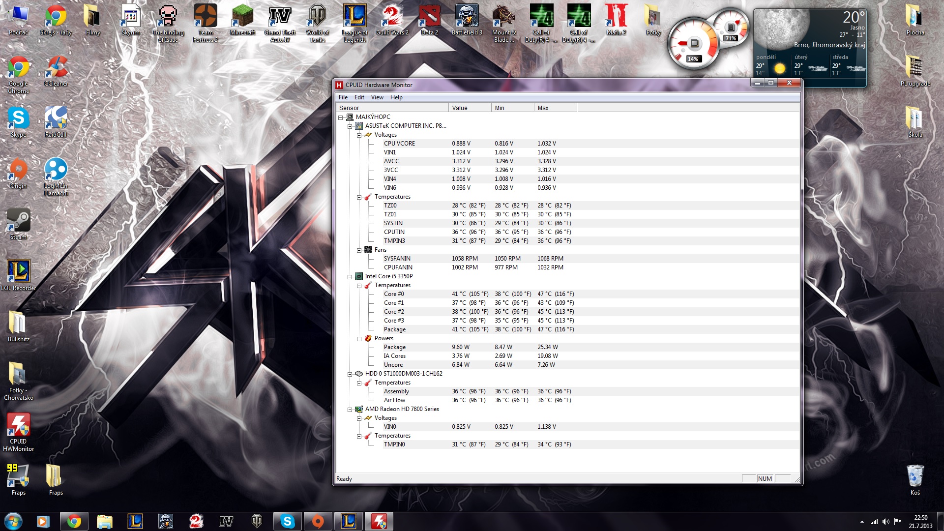Screen dimensions: 944x531
Task: Select the Google Chrome desktop icon
Action: point(19,75)
